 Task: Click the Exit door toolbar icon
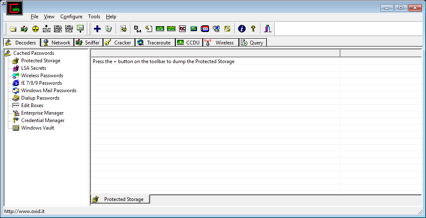pos(268,29)
